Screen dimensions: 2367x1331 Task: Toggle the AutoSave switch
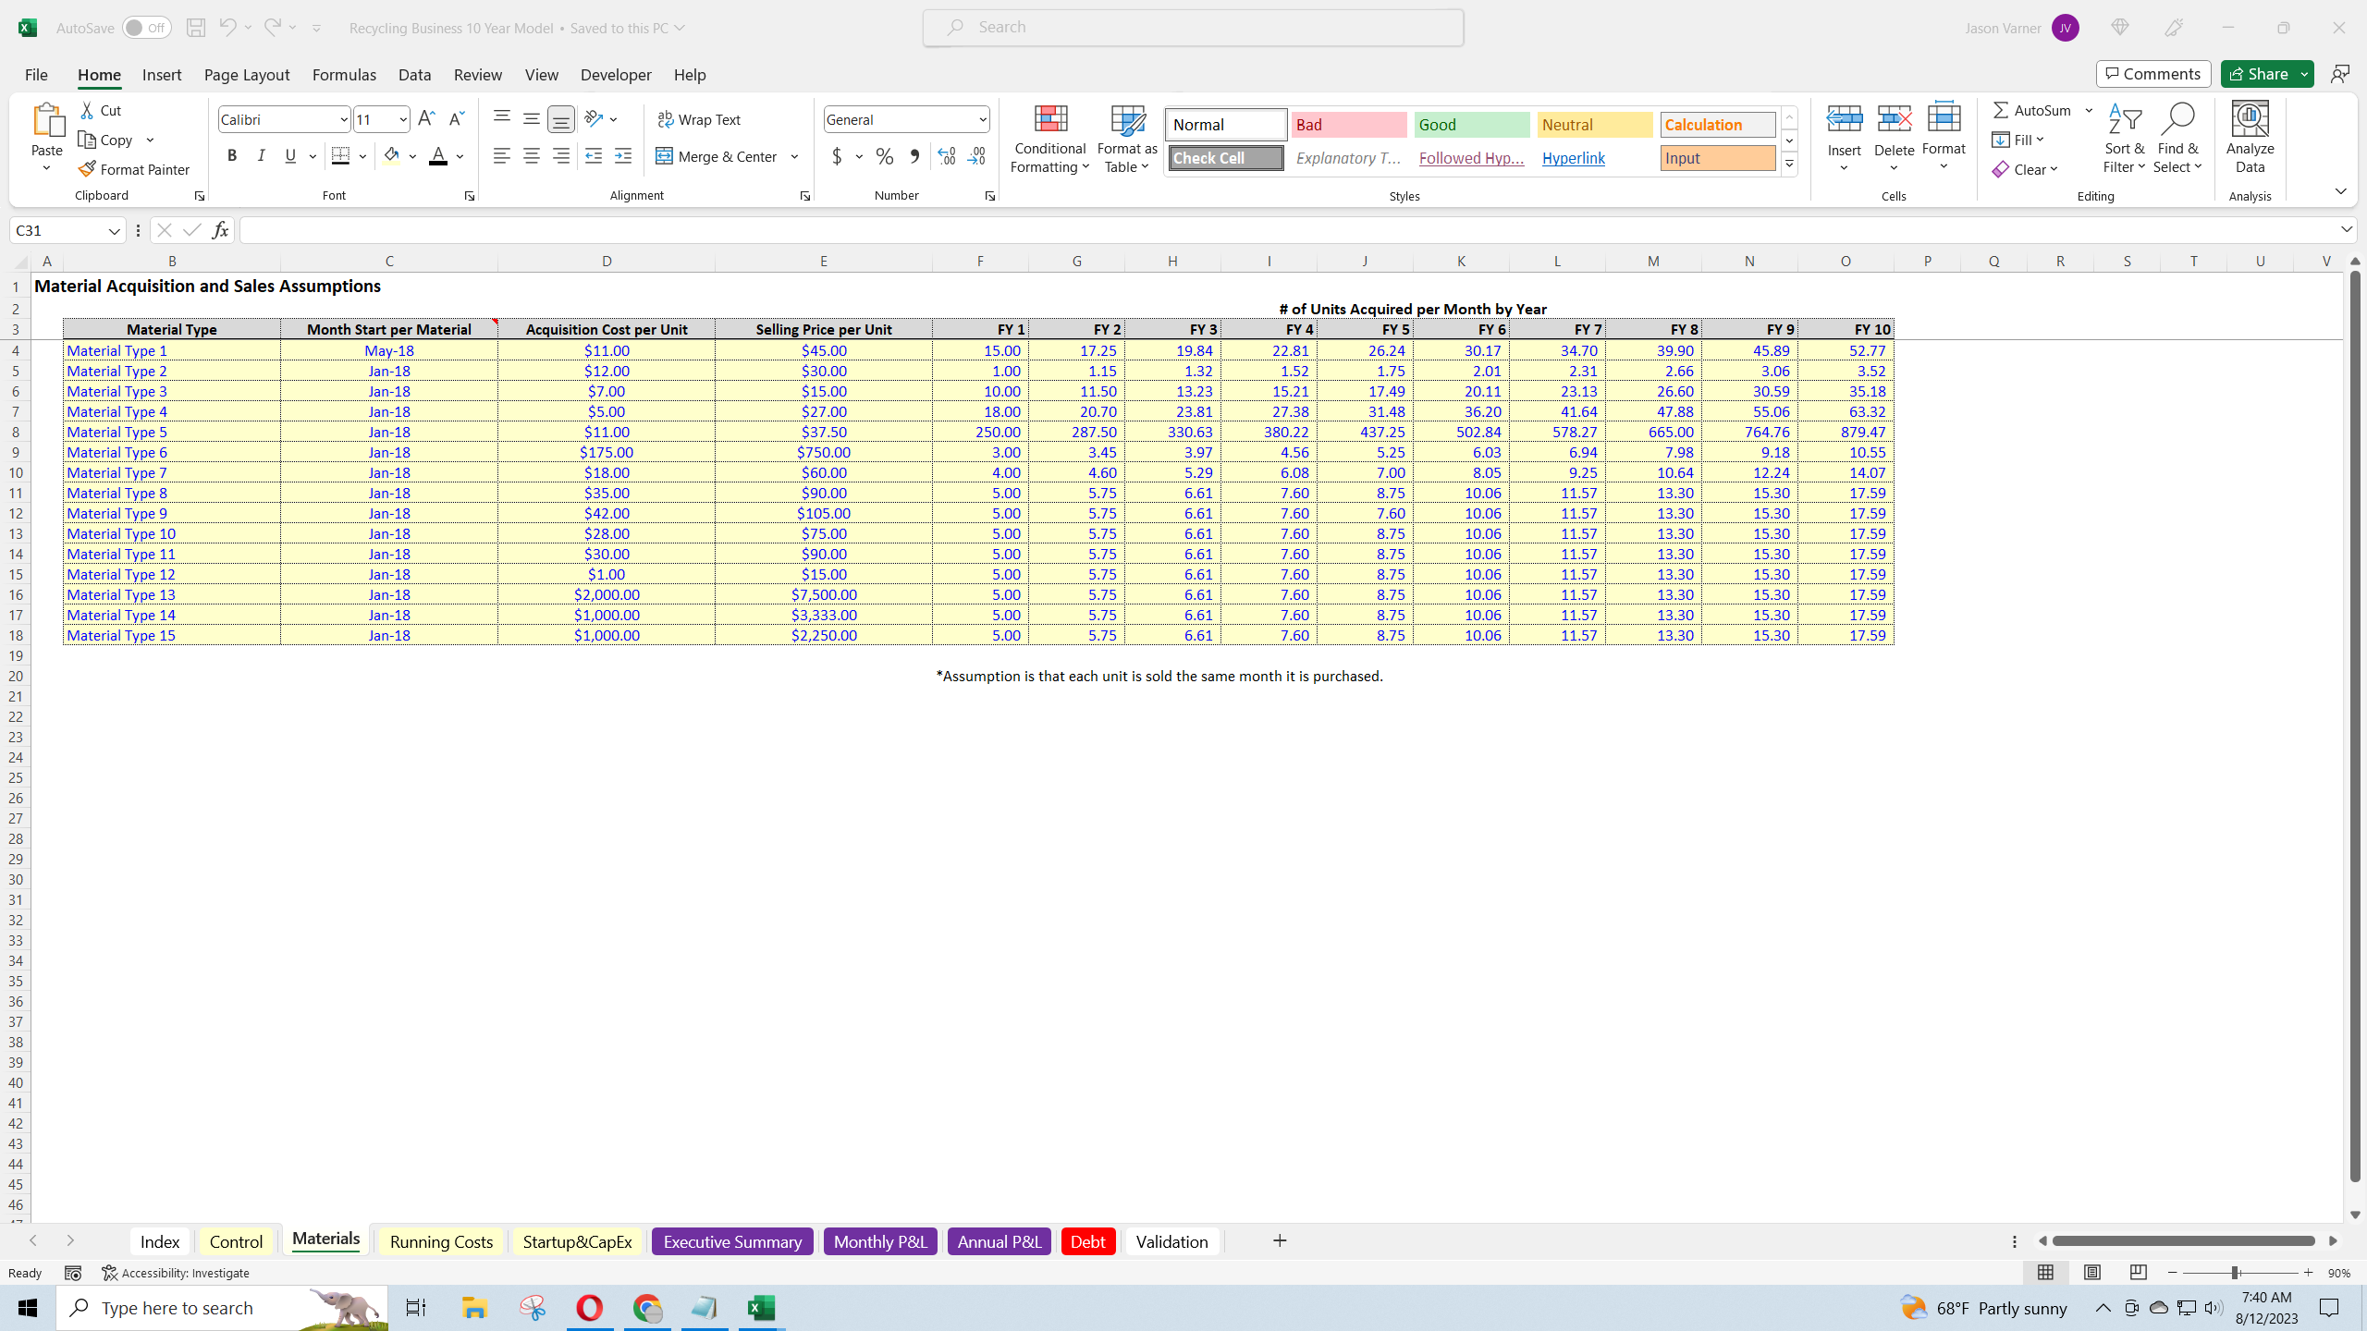(146, 28)
